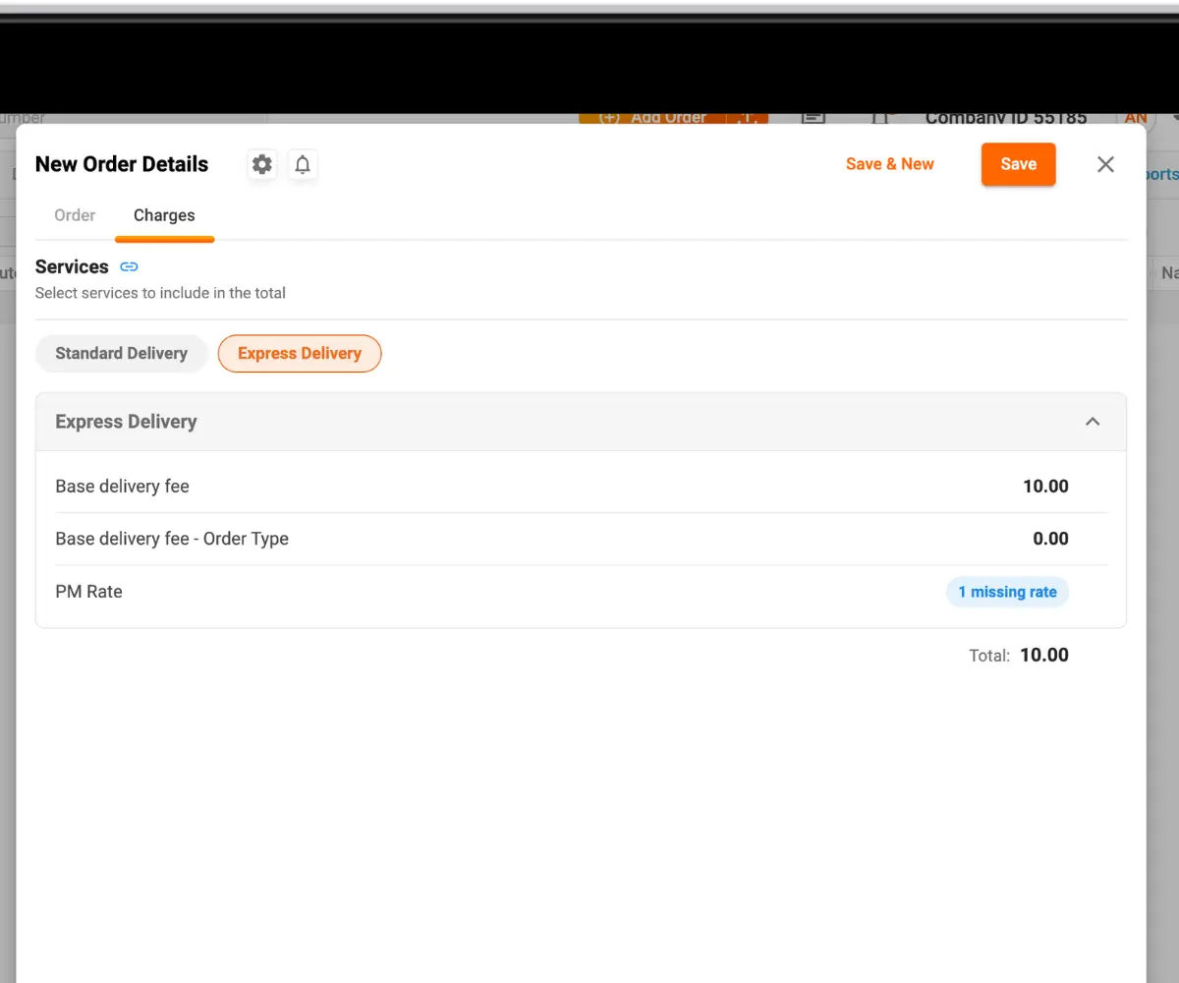Select the Charges tab

[x=164, y=215]
